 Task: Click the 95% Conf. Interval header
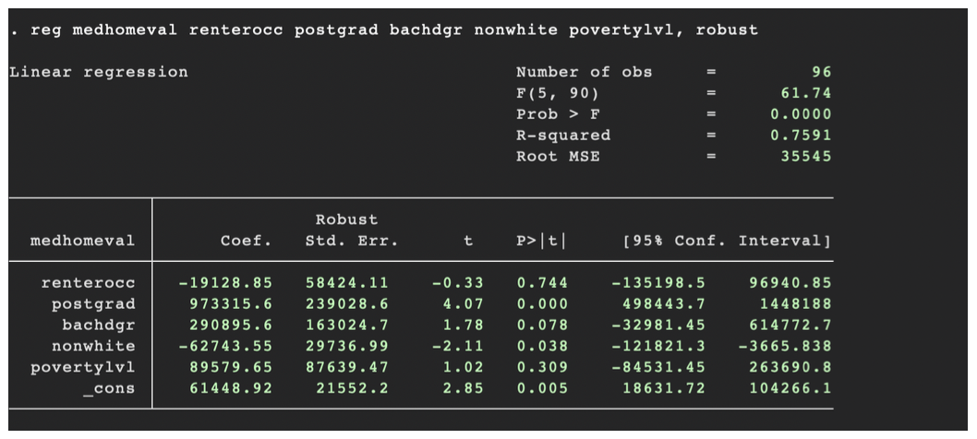tap(727, 241)
